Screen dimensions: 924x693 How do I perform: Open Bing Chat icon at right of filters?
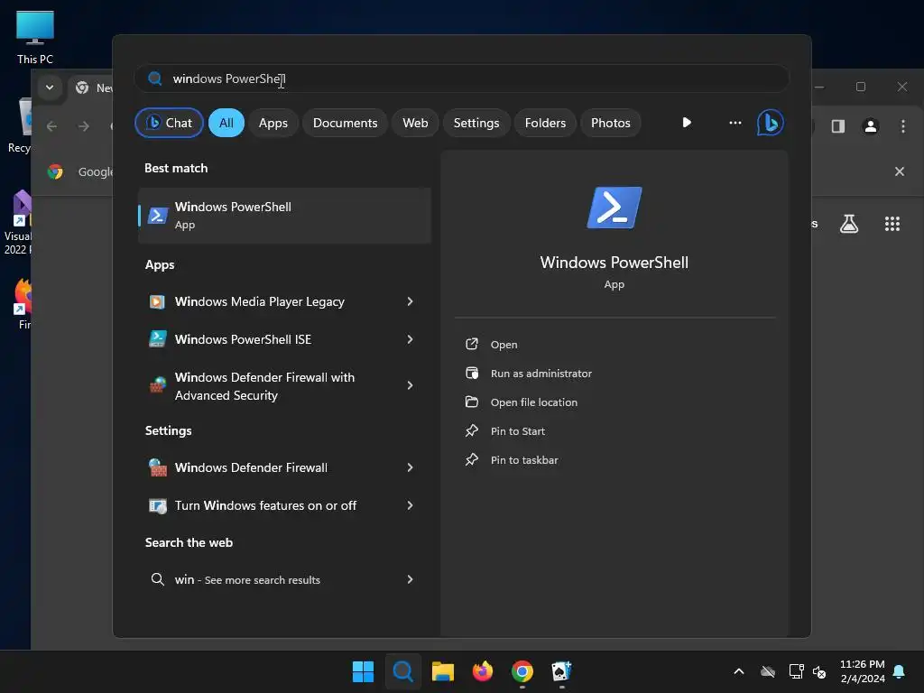point(770,123)
